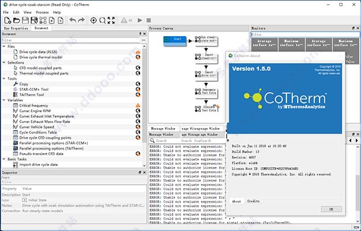The image size is (361, 231).
Task: Run the process with the play icon
Action: point(140,20)
